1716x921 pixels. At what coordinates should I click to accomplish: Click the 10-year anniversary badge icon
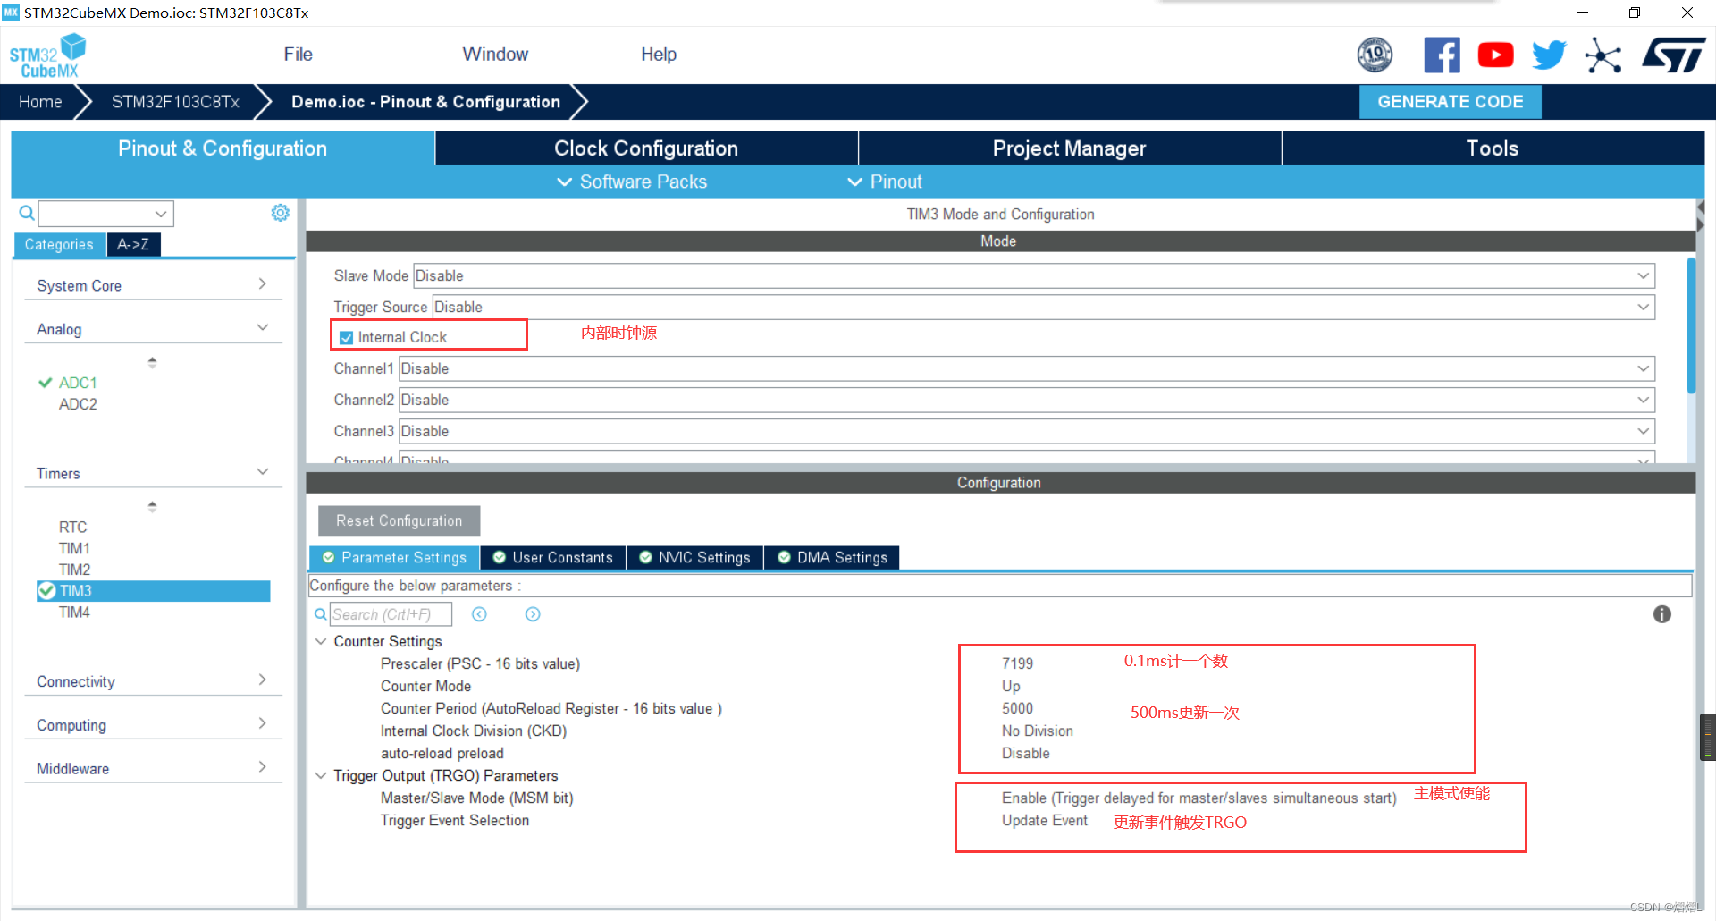(1375, 55)
